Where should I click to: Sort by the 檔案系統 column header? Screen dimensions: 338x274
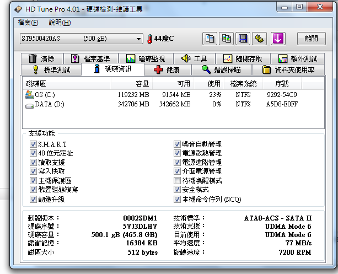pyautogui.click(x=244, y=83)
